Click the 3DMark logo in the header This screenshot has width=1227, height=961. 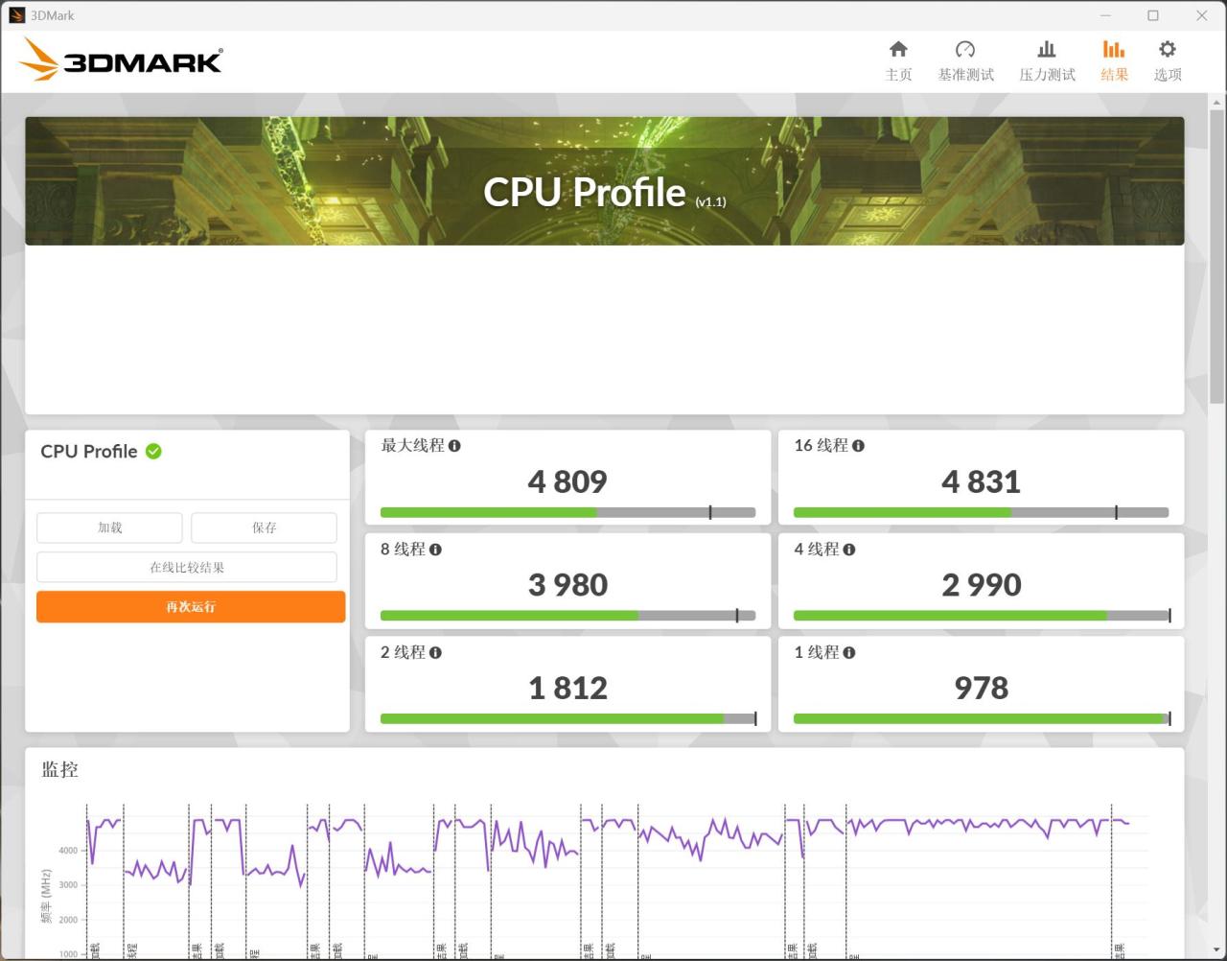click(x=121, y=60)
